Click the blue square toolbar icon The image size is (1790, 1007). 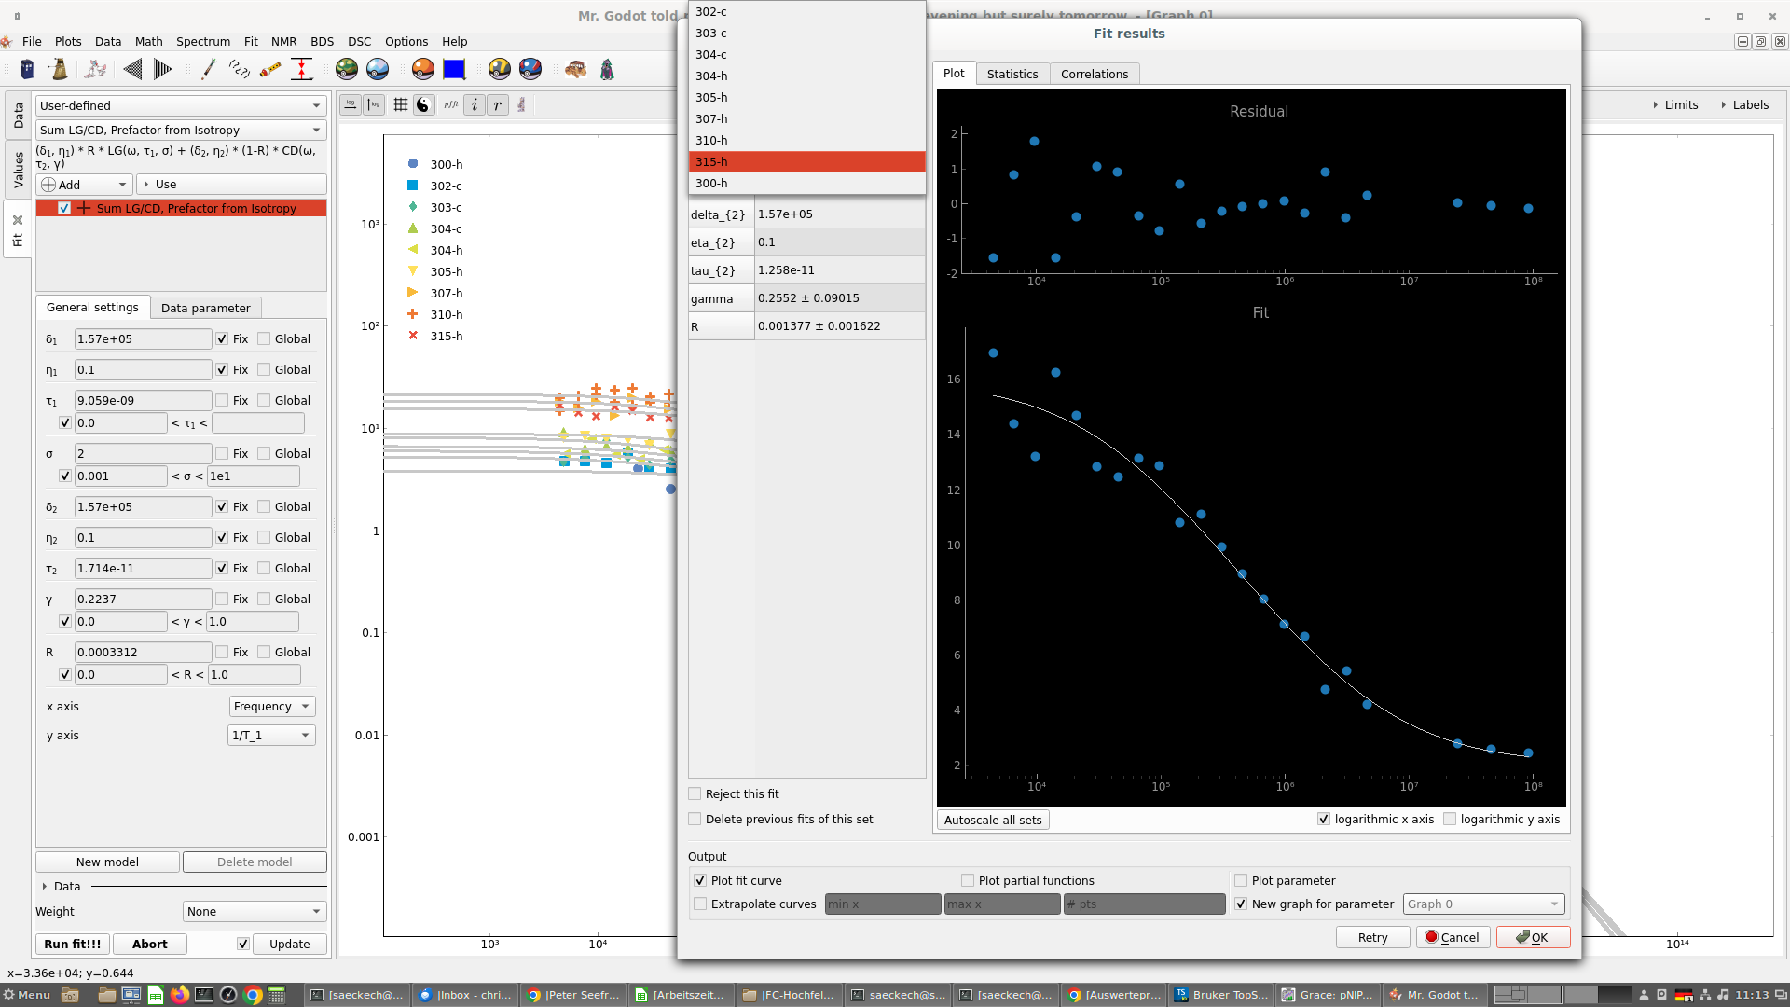454,69
